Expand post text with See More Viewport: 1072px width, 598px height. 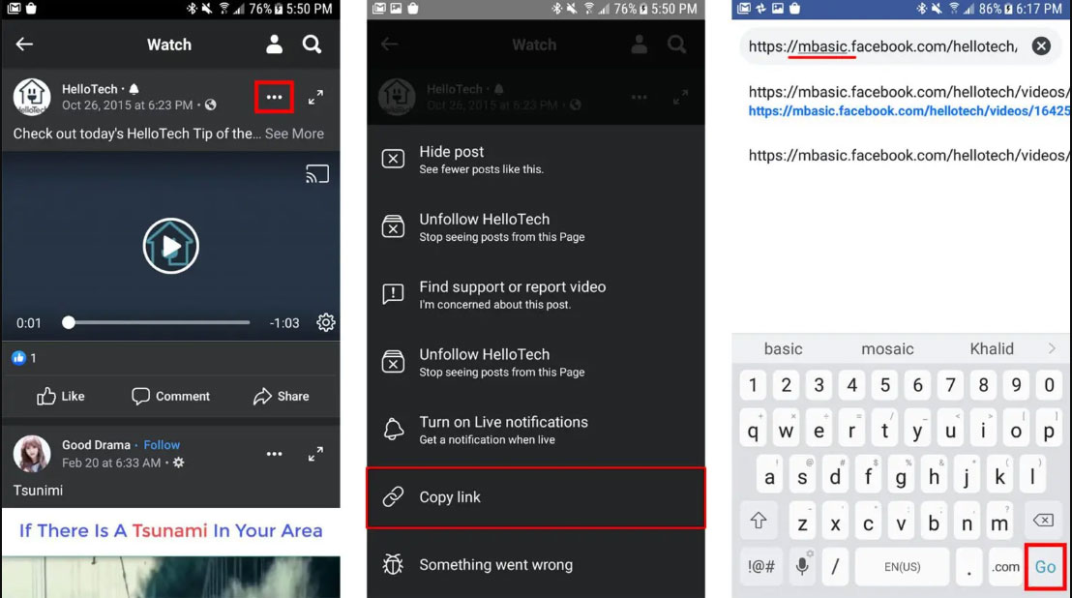(x=295, y=134)
